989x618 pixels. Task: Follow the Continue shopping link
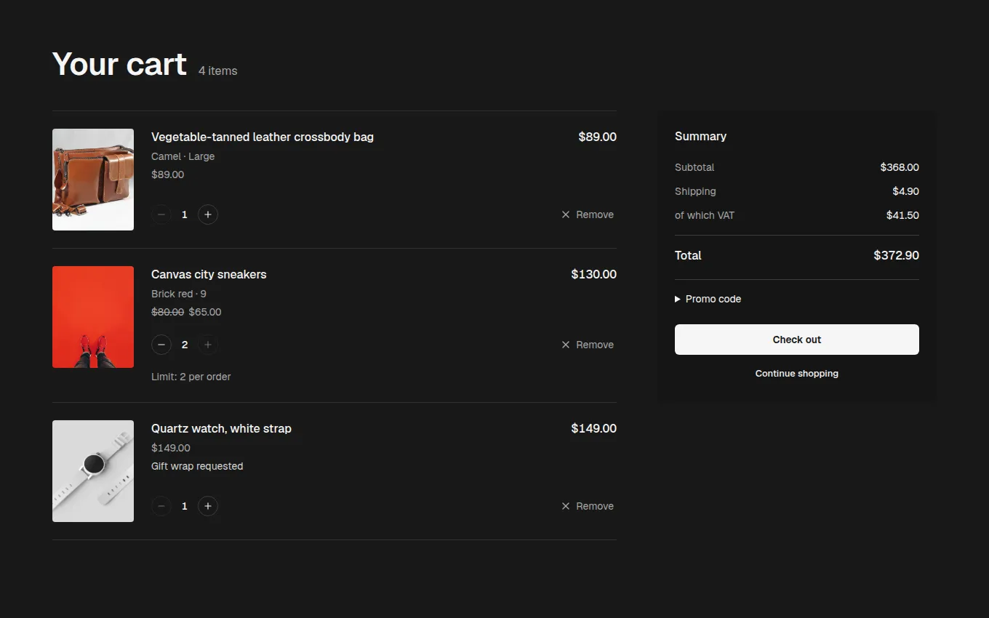tap(797, 374)
